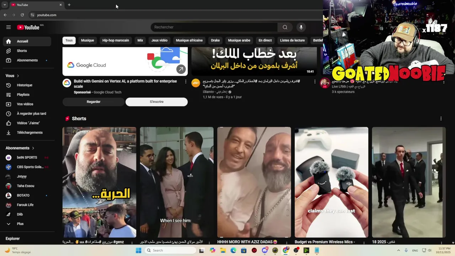
Task: Select the Listes de lecture chip
Action: [x=292, y=41]
